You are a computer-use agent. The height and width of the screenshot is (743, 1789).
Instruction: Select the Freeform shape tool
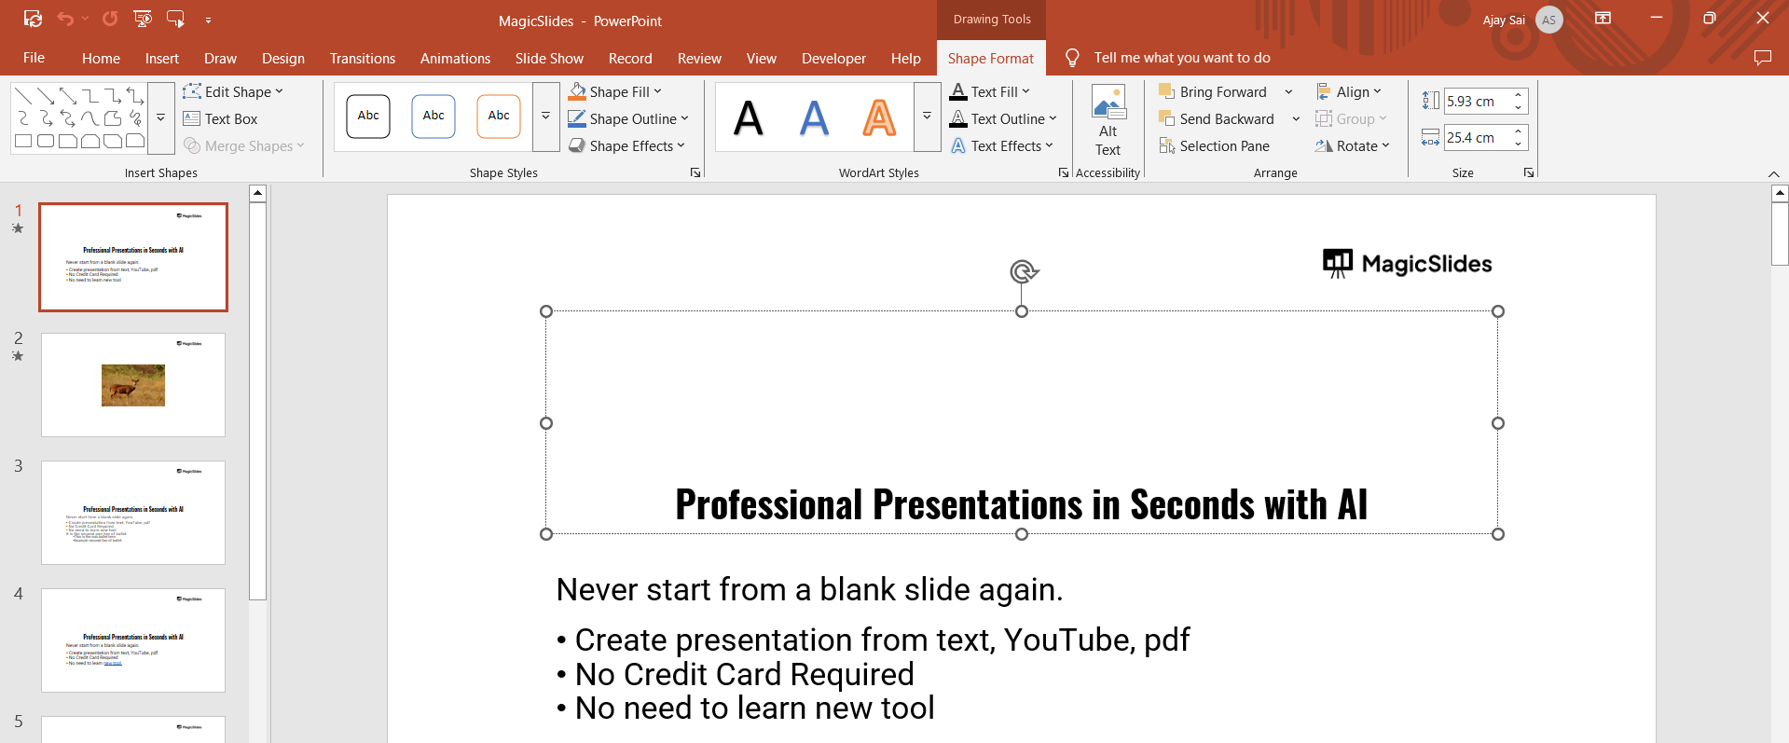coord(113,118)
